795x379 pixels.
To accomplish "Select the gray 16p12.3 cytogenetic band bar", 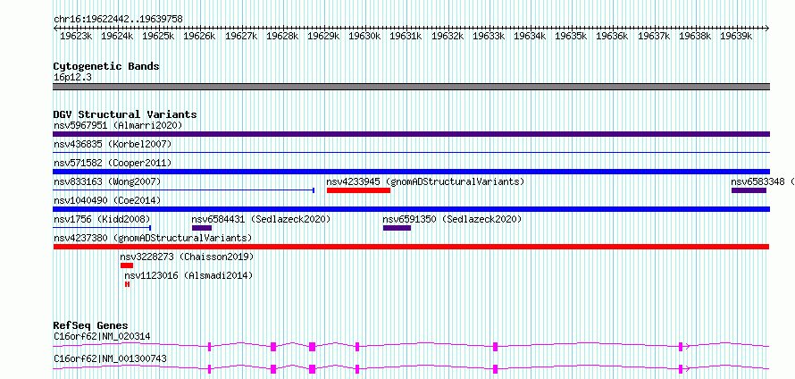I will (411, 87).
